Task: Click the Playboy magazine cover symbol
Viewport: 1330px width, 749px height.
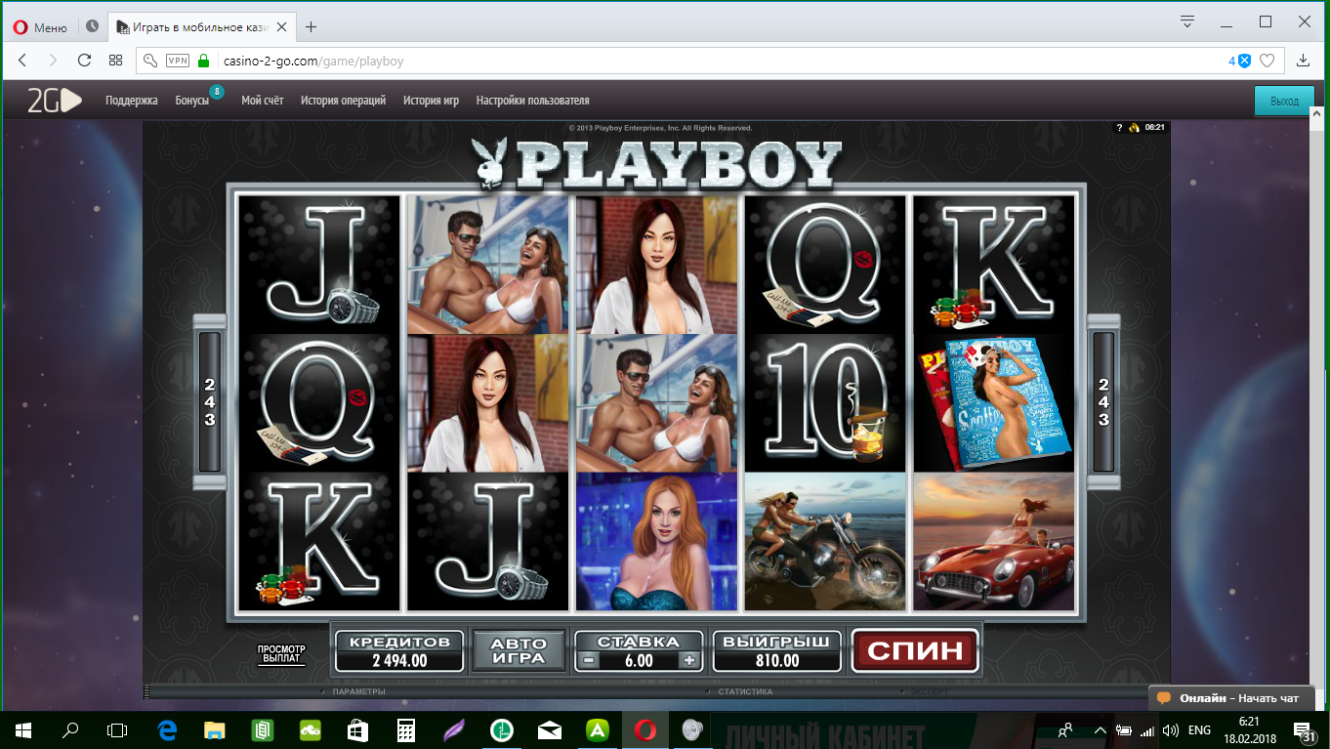Action: point(993,403)
